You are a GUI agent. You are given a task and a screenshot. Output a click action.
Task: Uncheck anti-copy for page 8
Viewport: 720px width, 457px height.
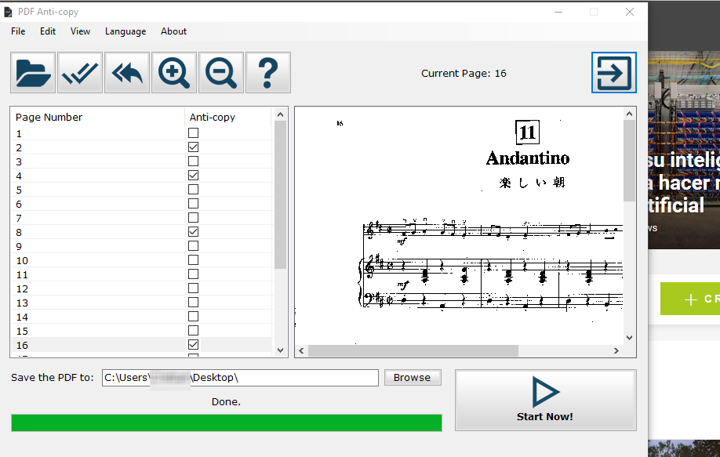tap(193, 232)
